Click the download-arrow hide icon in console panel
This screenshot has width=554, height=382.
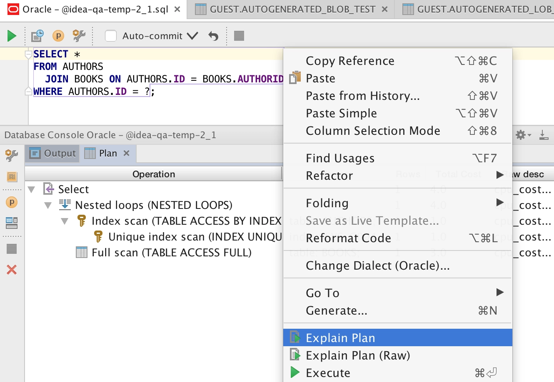click(x=544, y=135)
